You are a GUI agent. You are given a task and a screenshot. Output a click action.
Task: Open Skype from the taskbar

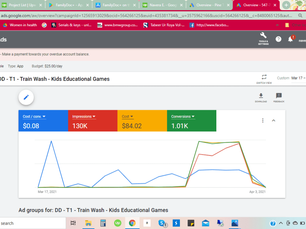click(162, 223)
